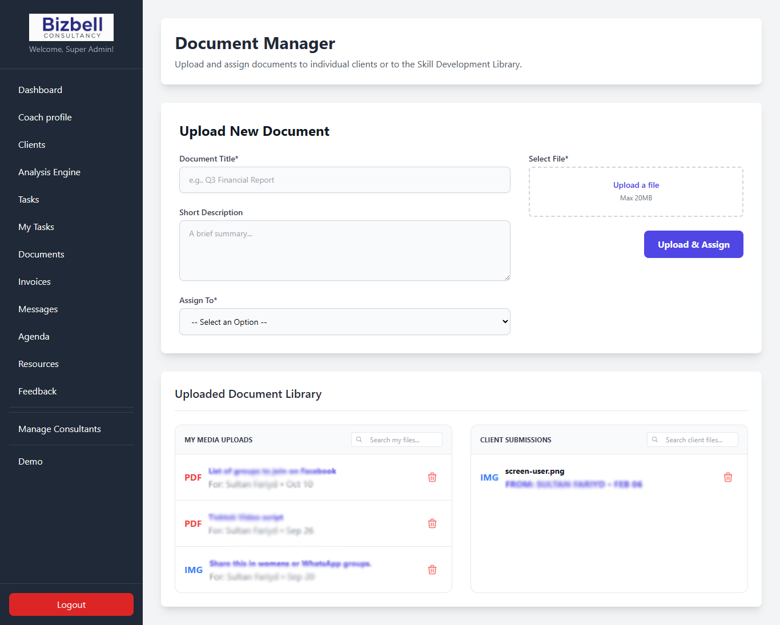This screenshot has height=625, width=780.
Task: Click the search magnifier in My Media Uploads
Action: coord(359,439)
